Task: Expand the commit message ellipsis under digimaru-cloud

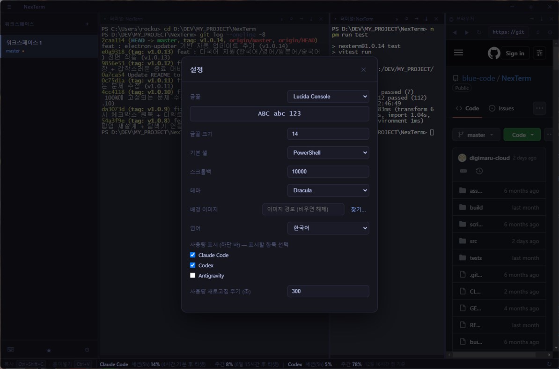Action: click(463, 171)
